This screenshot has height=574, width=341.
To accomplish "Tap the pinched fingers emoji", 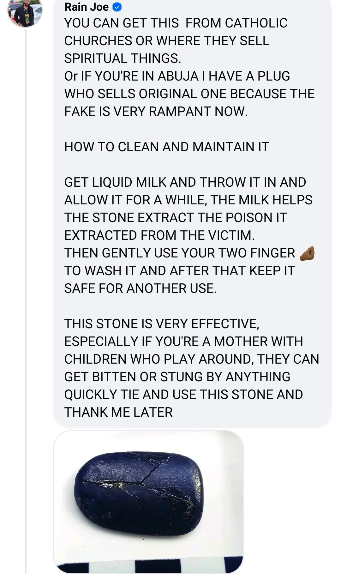I will tap(307, 253).
